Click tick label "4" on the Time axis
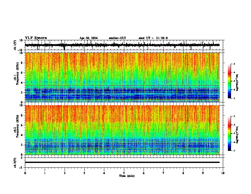The width and height of the screenshot is (251, 194). pyautogui.click(x=104, y=173)
